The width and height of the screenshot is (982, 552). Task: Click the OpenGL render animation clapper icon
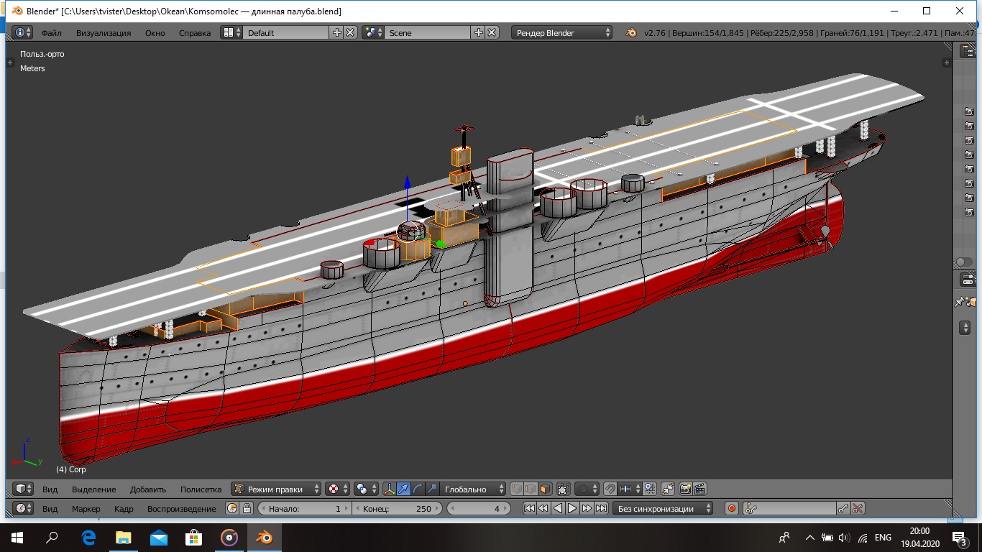coord(699,489)
